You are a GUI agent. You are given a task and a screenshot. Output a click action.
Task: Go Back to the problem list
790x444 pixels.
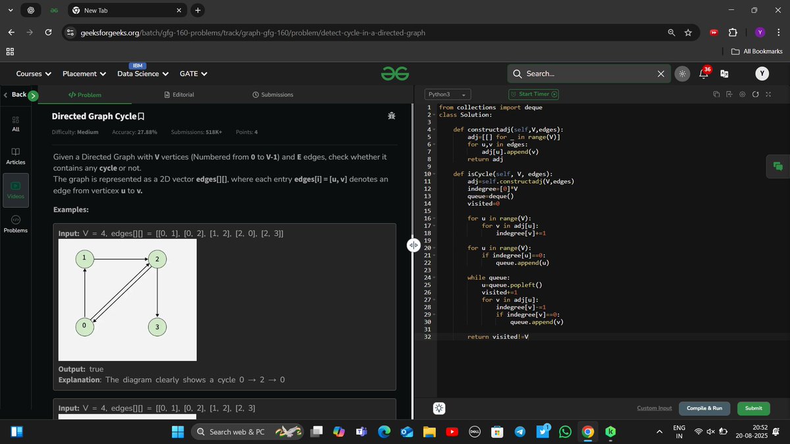pos(14,95)
